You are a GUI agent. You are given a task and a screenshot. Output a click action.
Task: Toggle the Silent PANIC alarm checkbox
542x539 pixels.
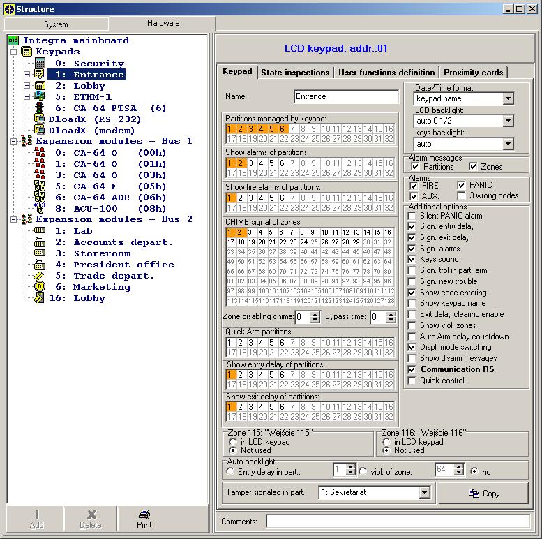412,216
